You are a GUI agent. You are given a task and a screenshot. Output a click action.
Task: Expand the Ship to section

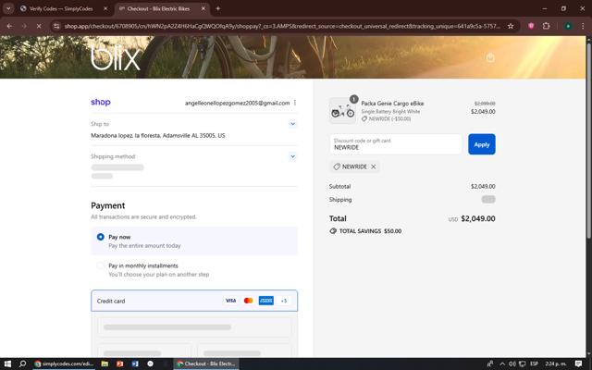(x=292, y=124)
